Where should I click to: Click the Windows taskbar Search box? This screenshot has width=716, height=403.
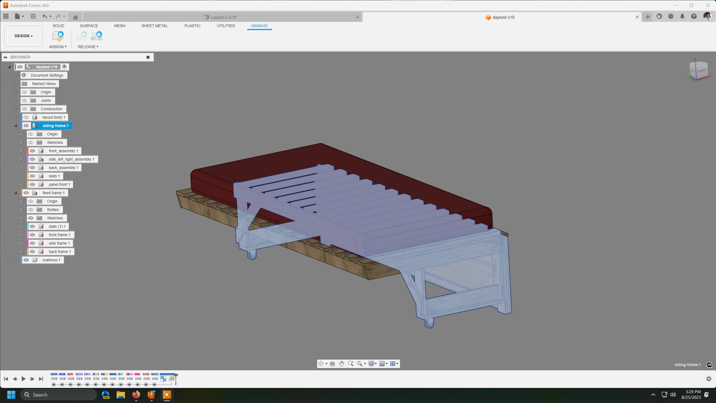click(x=59, y=395)
